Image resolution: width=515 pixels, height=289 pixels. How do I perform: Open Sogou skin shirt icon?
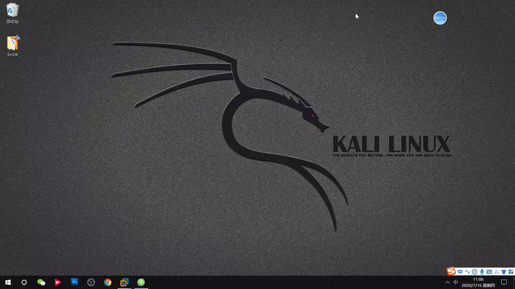[x=504, y=271]
